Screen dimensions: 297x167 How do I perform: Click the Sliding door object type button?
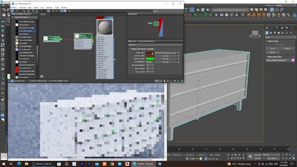(x=287, y=48)
